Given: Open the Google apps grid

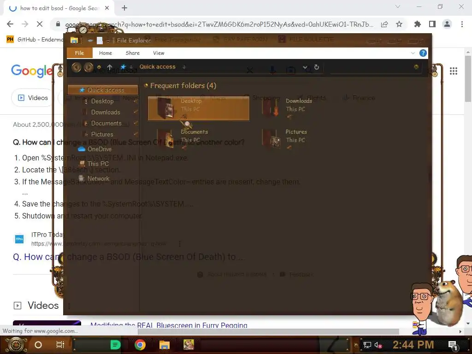Looking at the screenshot, I should coord(454,71).
